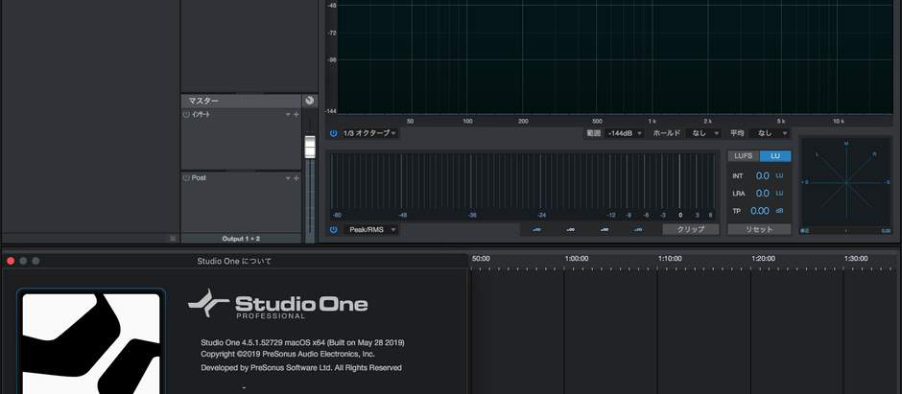Toggle the インサート power icon
Screen dimensions: 902x394
[186, 115]
